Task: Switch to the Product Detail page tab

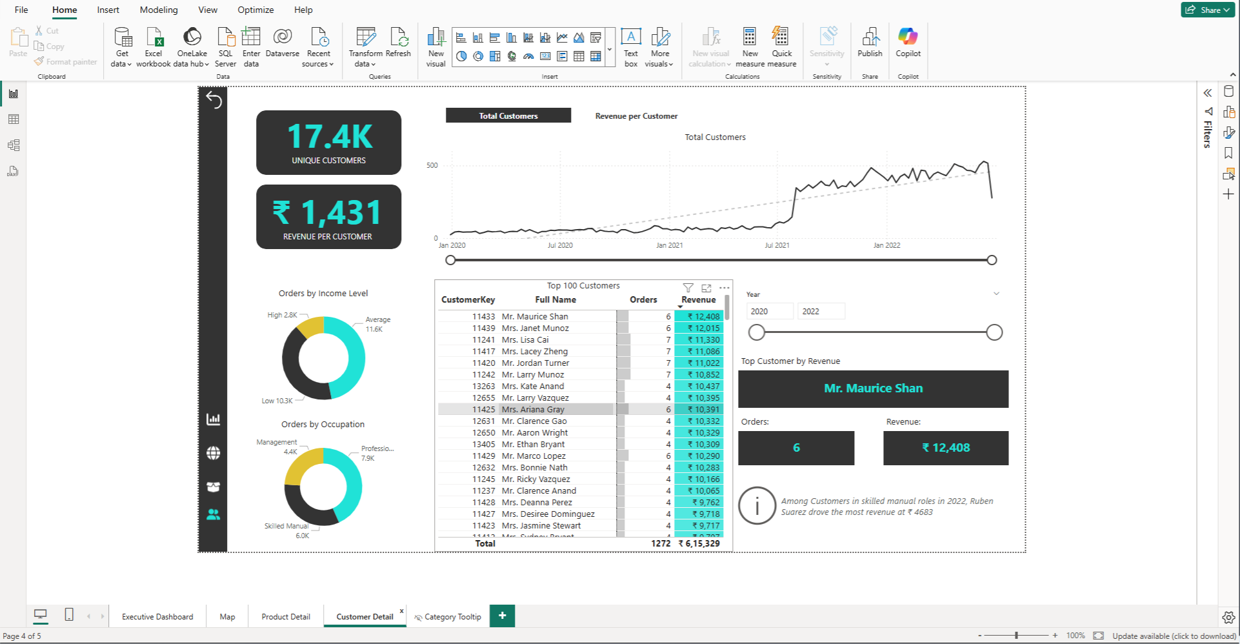Action: click(286, 617)
